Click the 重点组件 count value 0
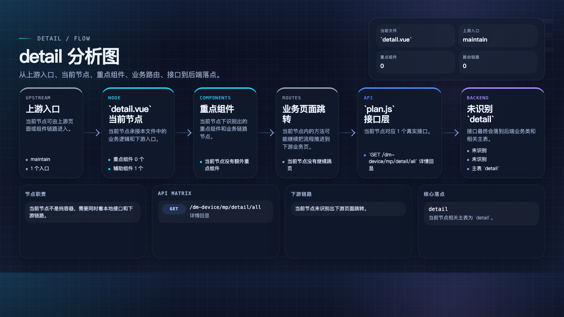This screenshot has height=317, width=564. point(382,66)
